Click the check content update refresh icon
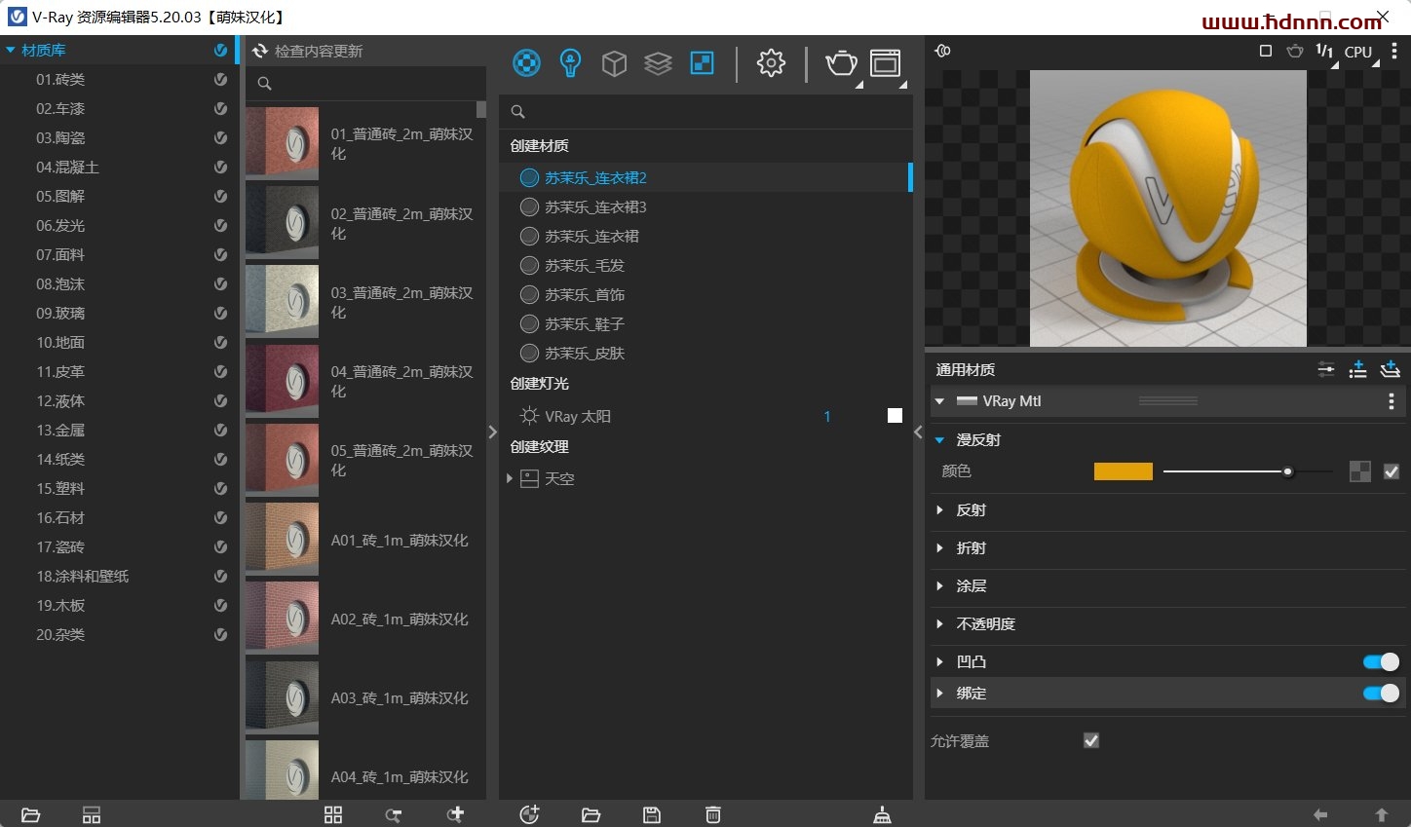The image size is (1411, 827). pos(260,51)
